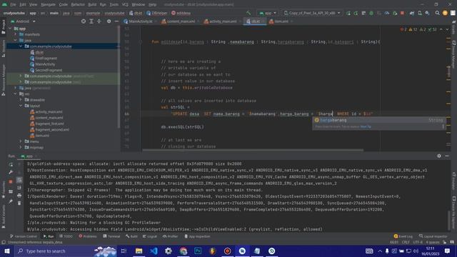
Task: Hide the project panel minus icon
Action: 116,21
